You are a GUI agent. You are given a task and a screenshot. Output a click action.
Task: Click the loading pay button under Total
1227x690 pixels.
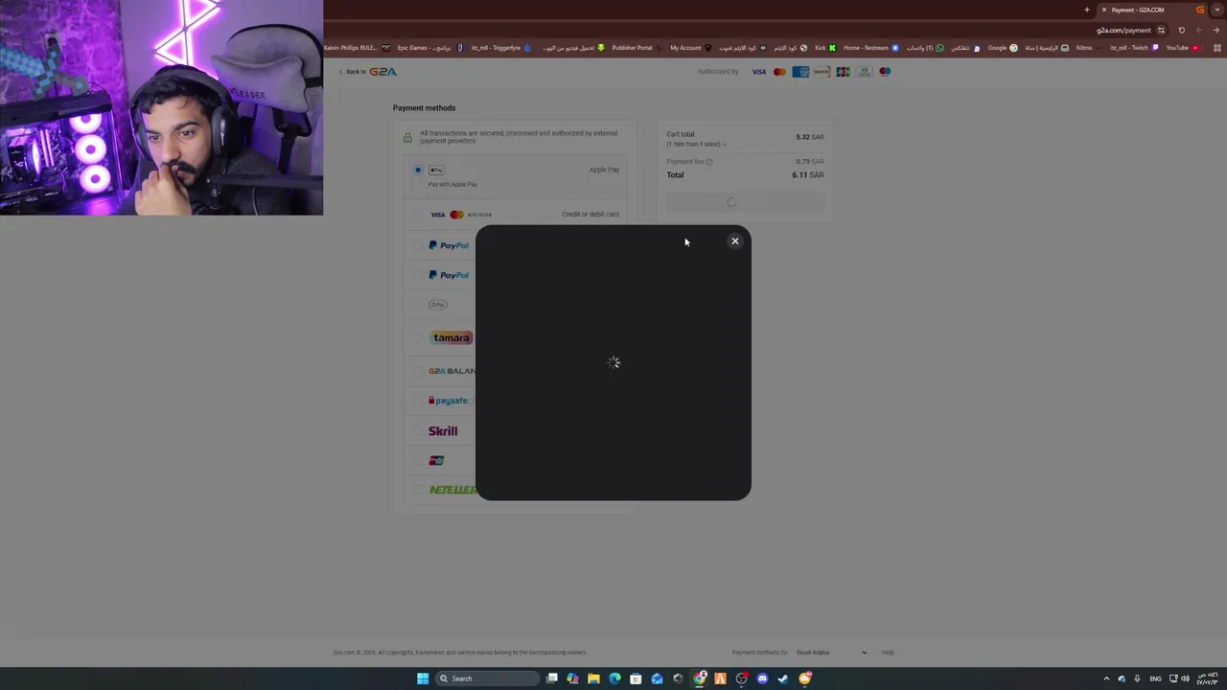746,202
